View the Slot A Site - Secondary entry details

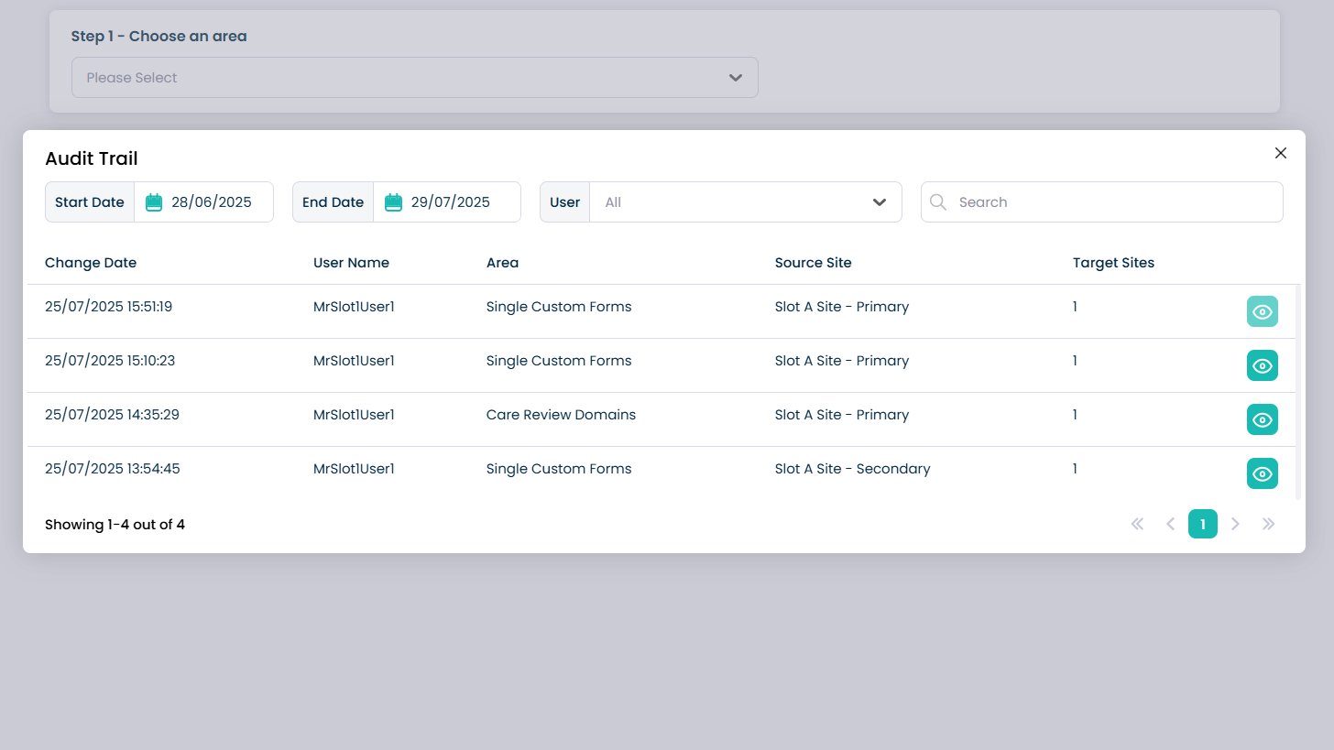(1262, 473)
